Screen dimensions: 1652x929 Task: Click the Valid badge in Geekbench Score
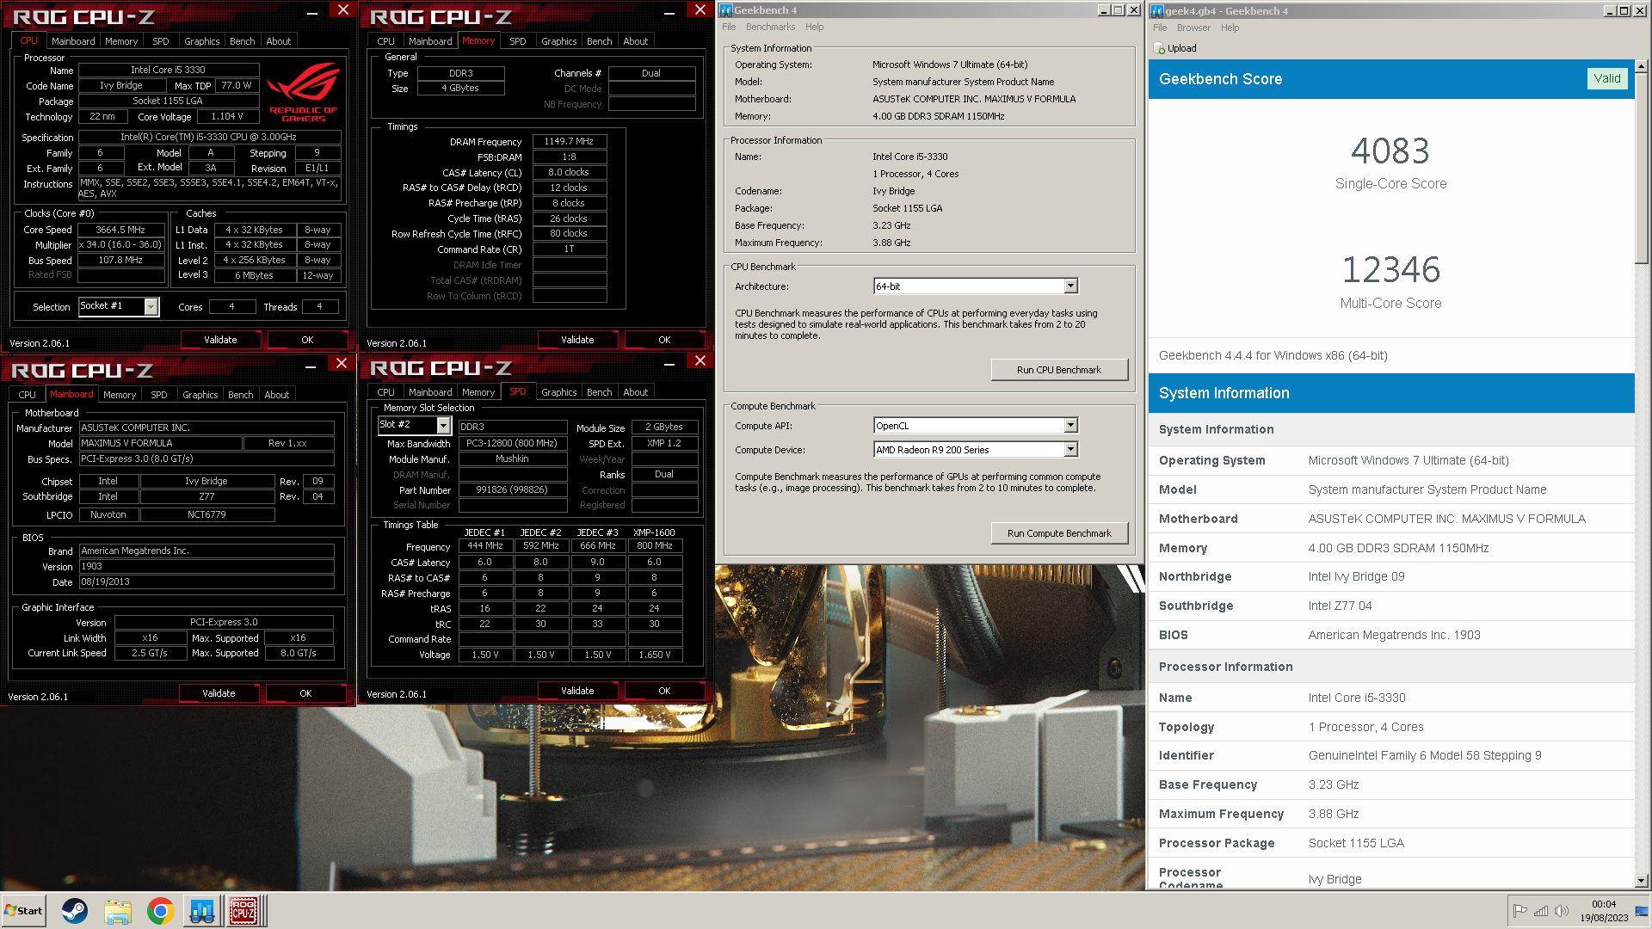pos(1606,78)
